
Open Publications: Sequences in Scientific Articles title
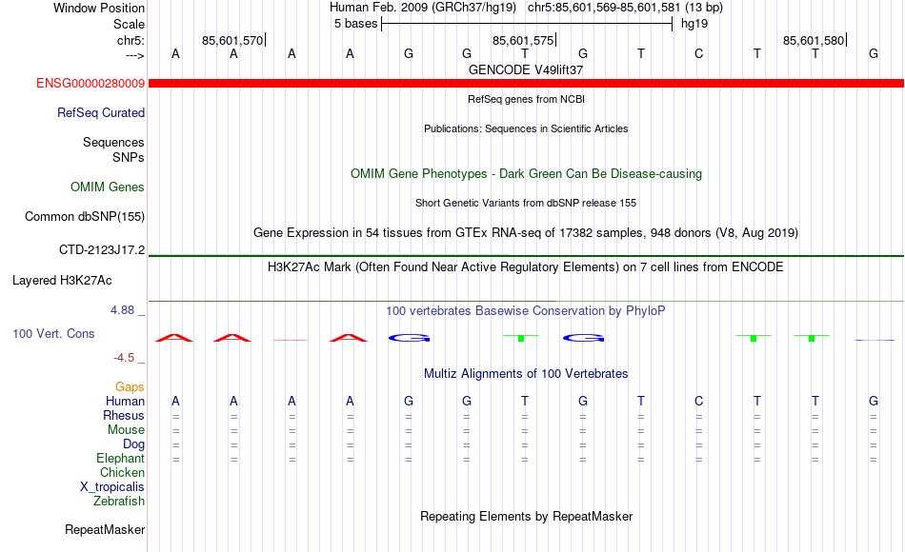coord(526,128)
